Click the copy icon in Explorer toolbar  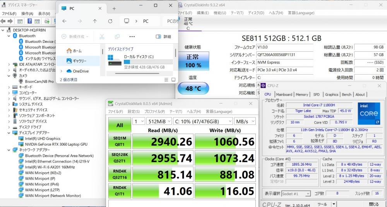(117, 37)
